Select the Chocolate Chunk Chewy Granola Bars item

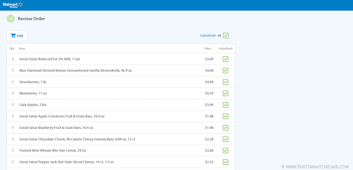tap(77, 139)
